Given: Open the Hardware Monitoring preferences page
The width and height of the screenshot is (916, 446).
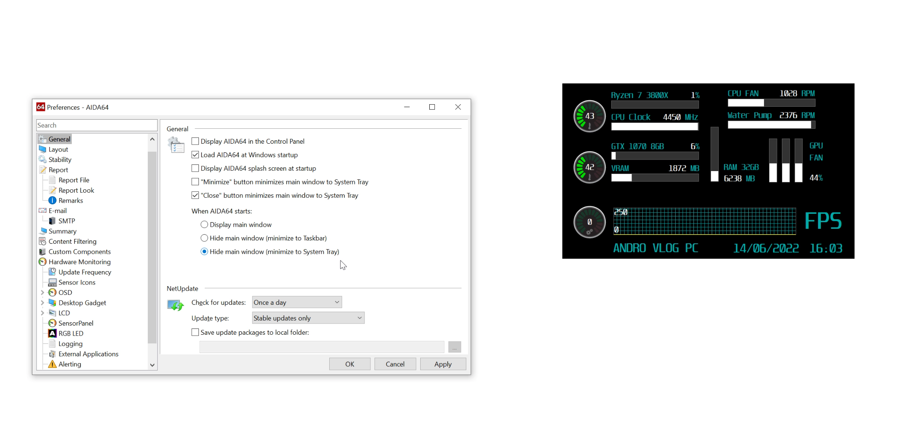Looking at the screenshot, I should click(x=80, y=262).
